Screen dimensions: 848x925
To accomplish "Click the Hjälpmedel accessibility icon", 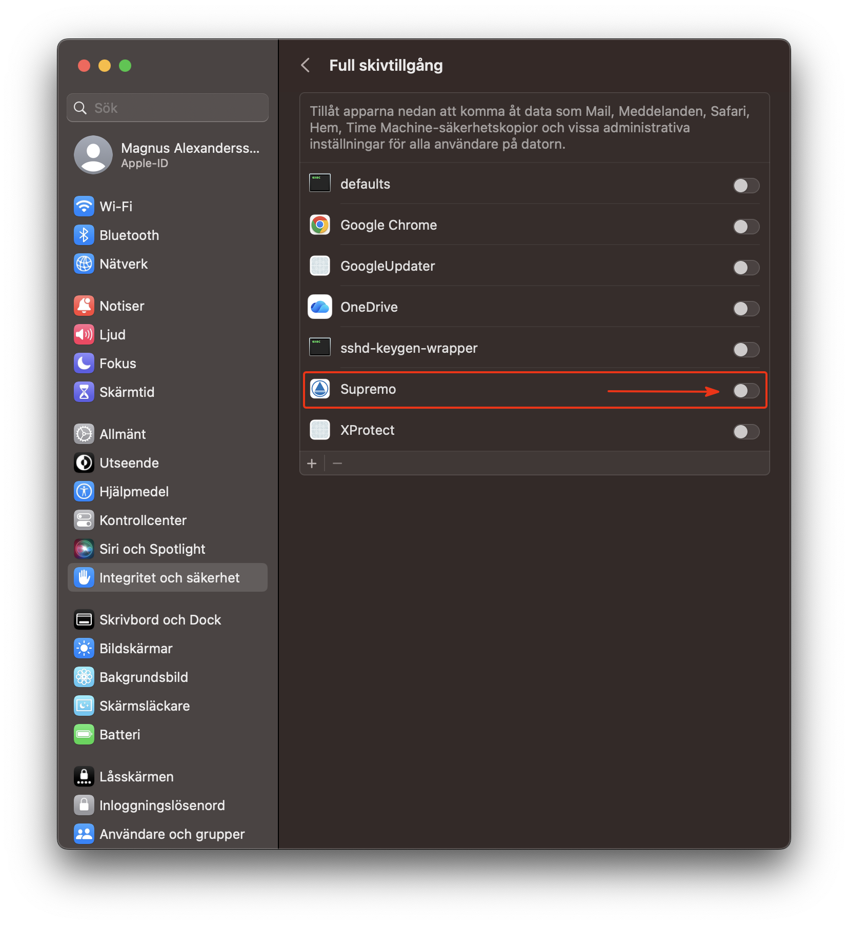I will [x=84, y=492].
